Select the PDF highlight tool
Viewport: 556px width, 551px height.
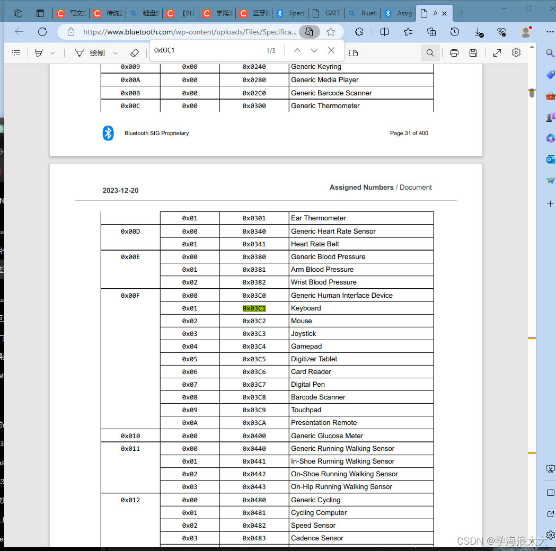(39, 53)
